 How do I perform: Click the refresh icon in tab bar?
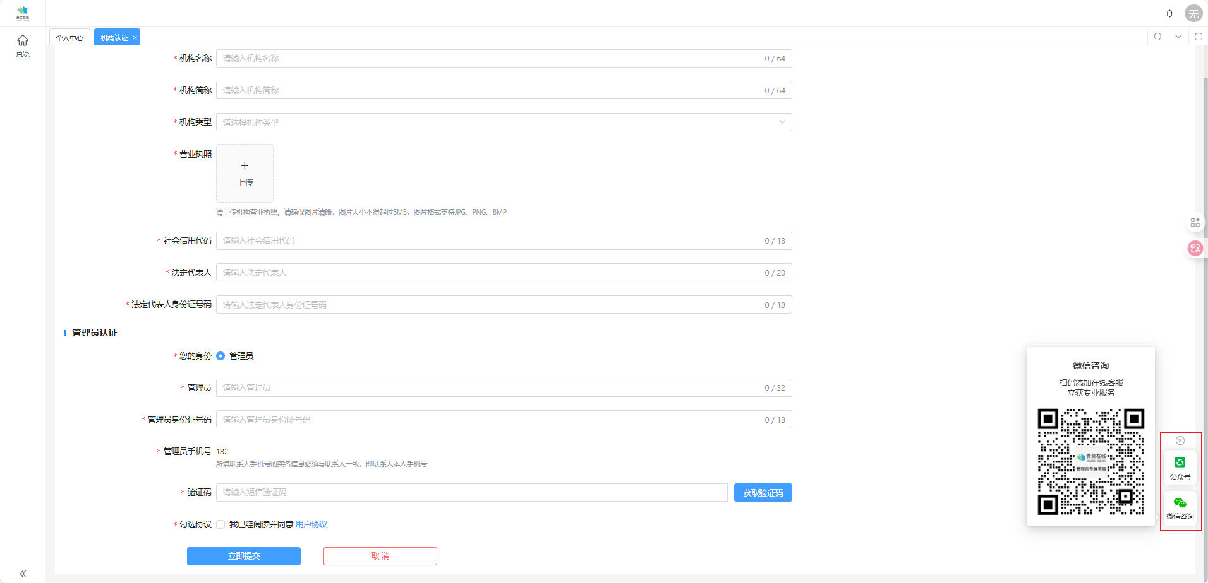1157,37
